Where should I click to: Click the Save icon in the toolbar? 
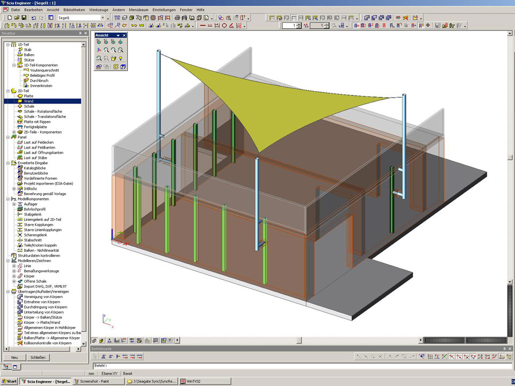tap(24, 18)
